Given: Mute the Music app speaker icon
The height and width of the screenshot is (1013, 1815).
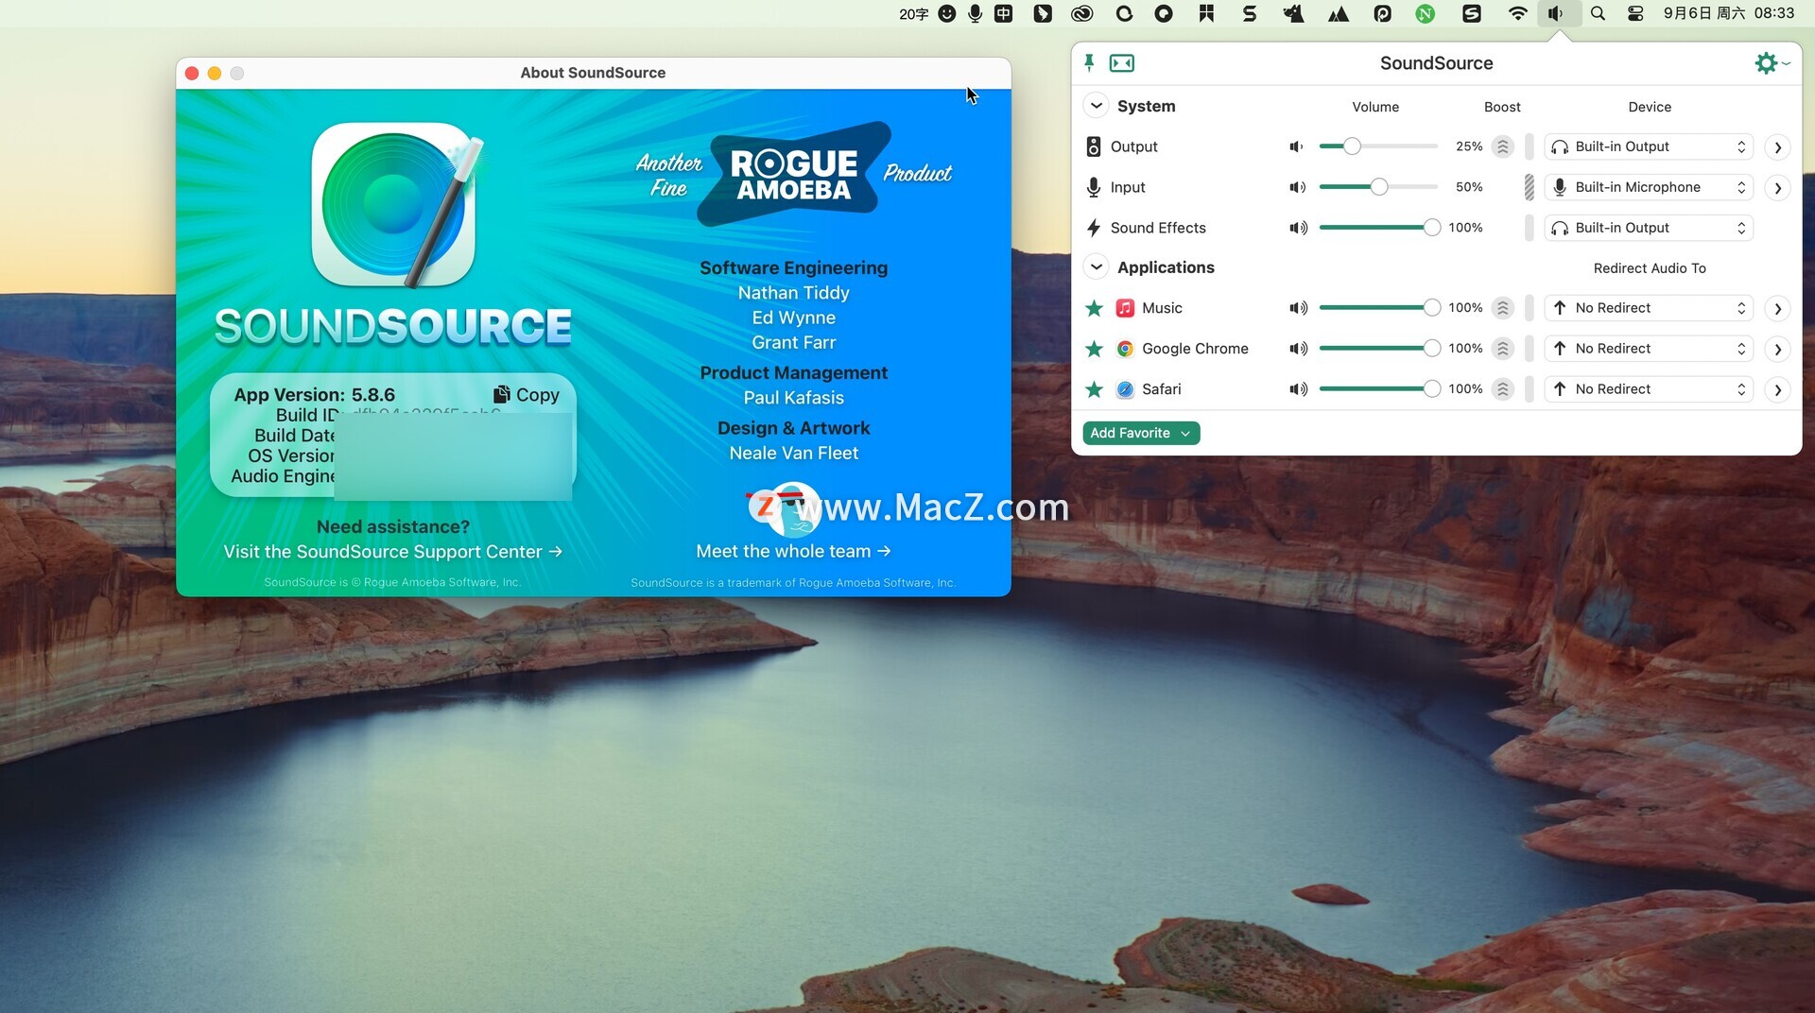Looking at the screenshot, I should coord(1298,308).
